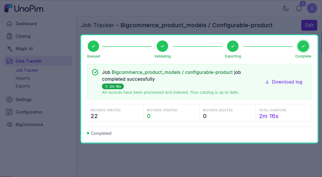Click the notification count badge 13
Image resolution: width=322 pixels, height=177 pixels.
click(x=303, y=4)
